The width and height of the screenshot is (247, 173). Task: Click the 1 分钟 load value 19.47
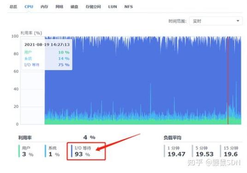[176, 154]
